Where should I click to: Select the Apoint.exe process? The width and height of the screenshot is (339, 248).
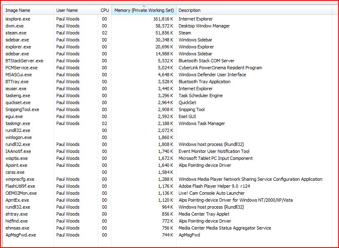pos(16,165)
